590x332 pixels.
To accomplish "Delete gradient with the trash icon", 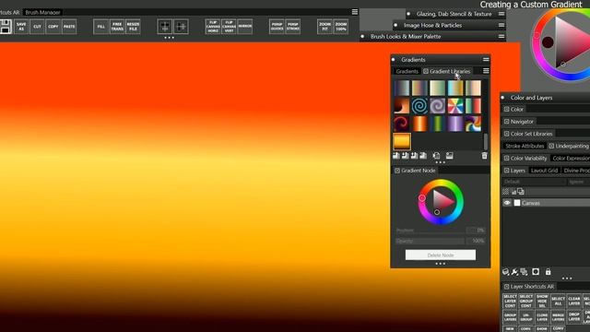I will coord(484,156).
